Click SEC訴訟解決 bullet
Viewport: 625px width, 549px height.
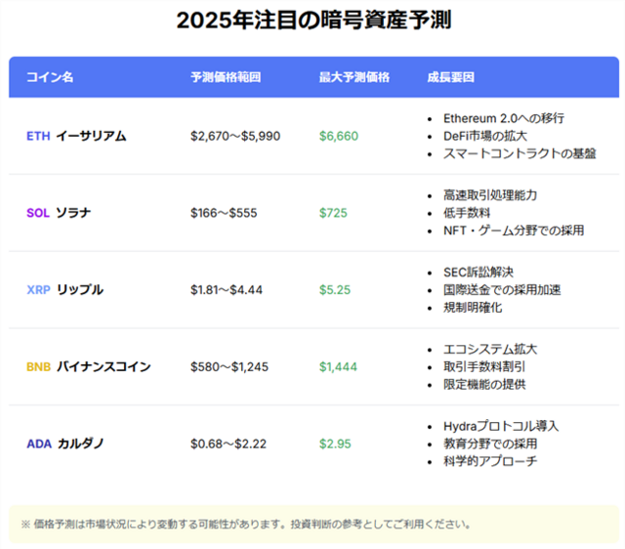[479, 273]
